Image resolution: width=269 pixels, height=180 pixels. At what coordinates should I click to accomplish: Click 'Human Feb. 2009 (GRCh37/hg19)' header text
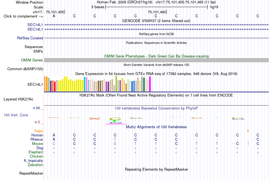(125, 2)
